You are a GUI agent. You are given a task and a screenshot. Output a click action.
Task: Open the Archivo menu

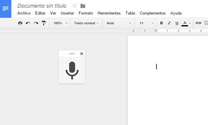pyautogui.click(x=24, y=13)
